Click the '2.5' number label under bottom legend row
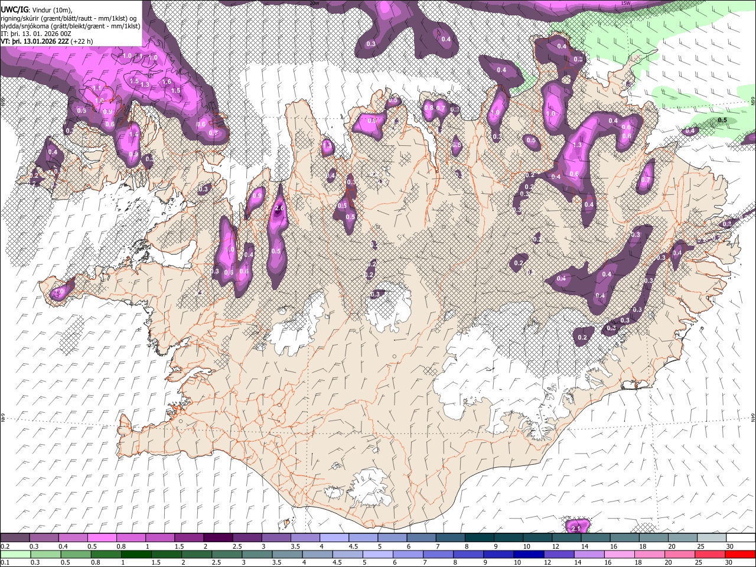 (216, 562)
